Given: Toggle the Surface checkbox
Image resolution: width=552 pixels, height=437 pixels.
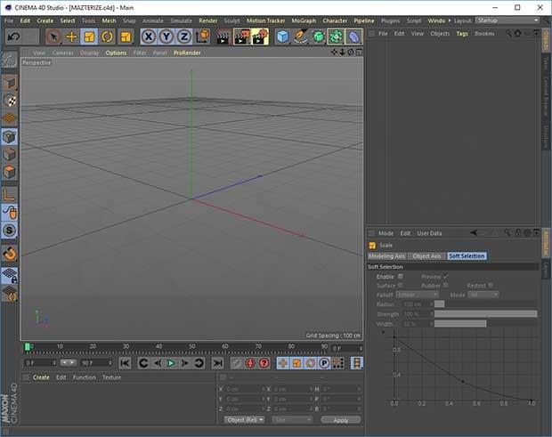Looking at the screenshot, I should (x=401, y=286).
